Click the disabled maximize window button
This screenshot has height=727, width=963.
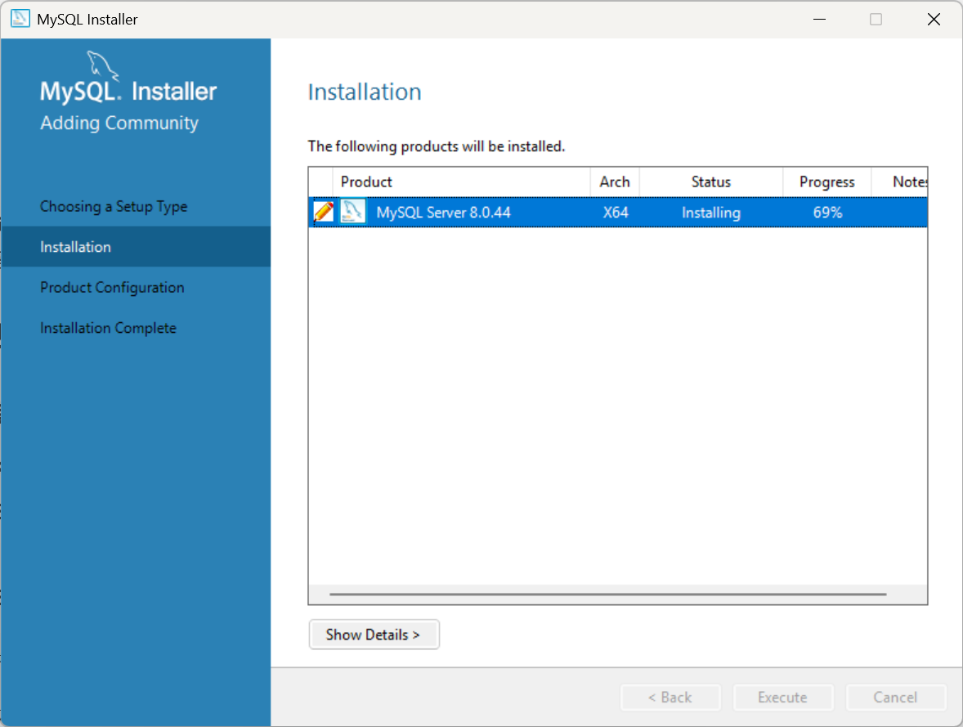pyautogui.click(x=876, y=19)
